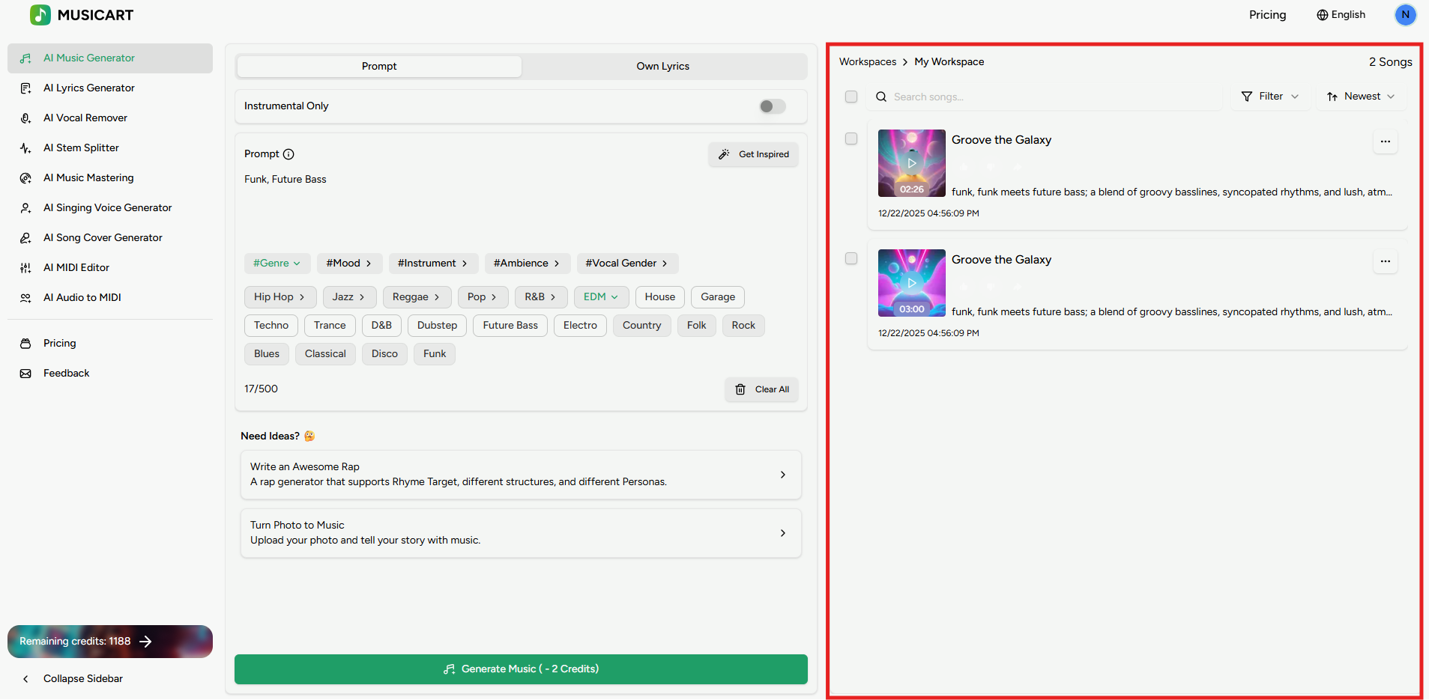Open AI Music Mastering in sidebar
This screenshot has height=700, width=1429.
[88, 177]
